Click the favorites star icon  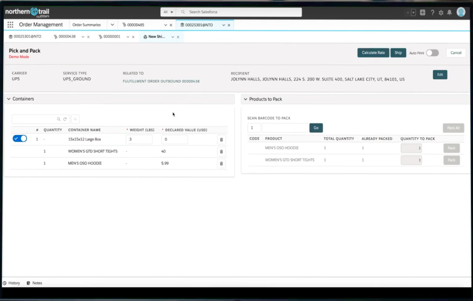coord(408,12)
